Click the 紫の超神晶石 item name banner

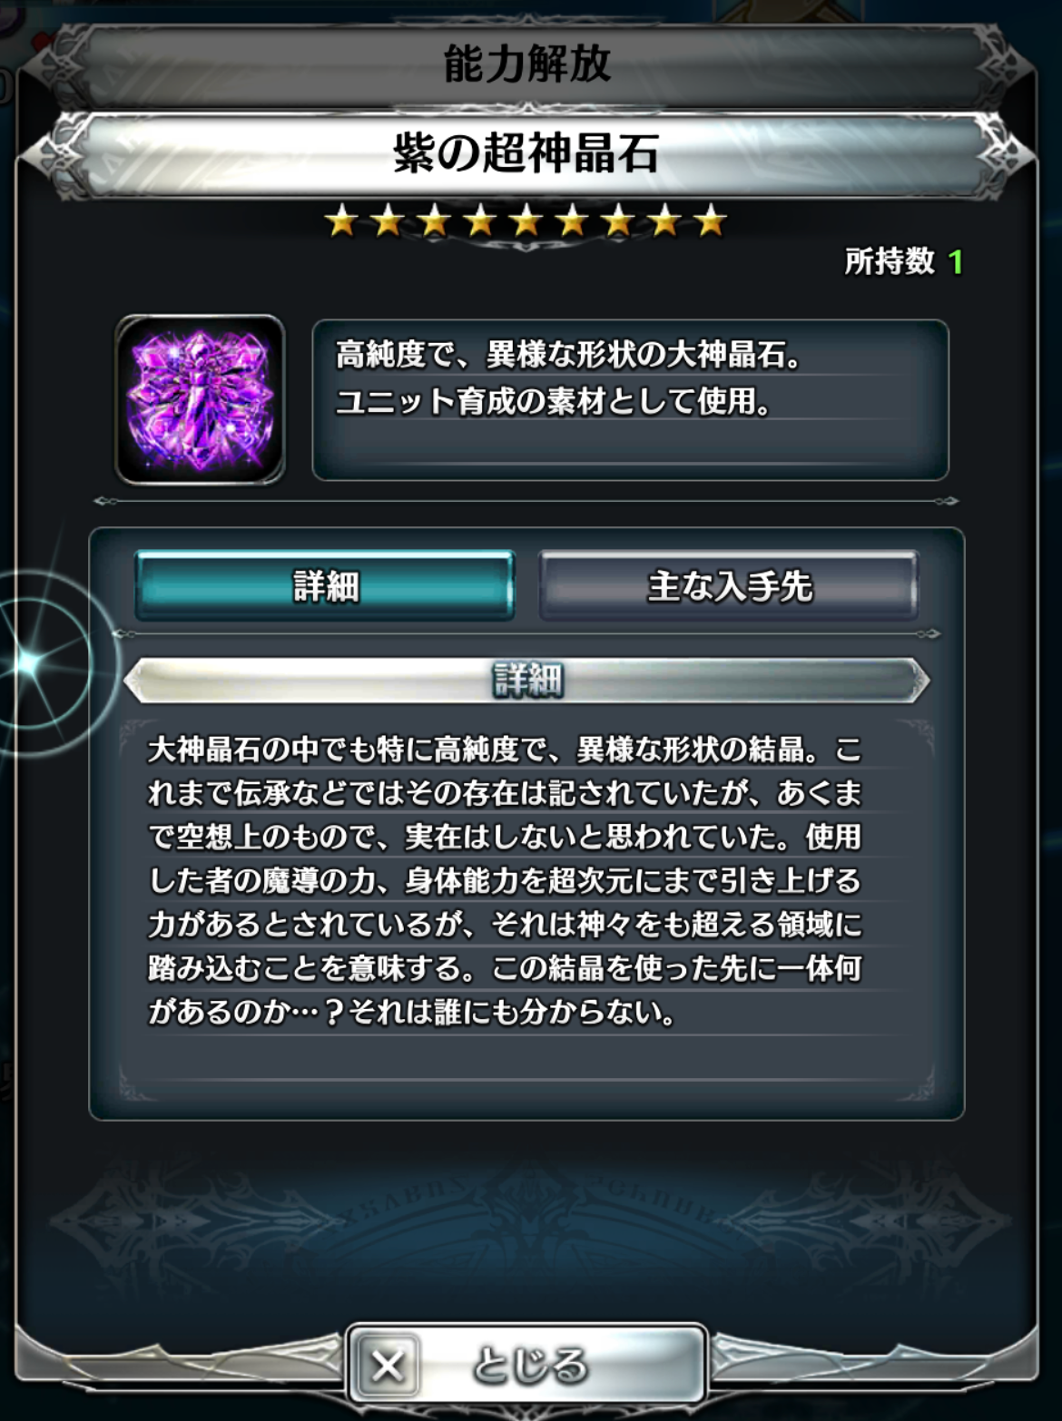527,152
